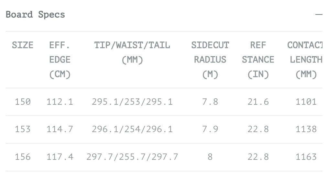Select the 150 size cell
Image resolution: width=328 pixels, height=174 pixels.
[23, 102]
